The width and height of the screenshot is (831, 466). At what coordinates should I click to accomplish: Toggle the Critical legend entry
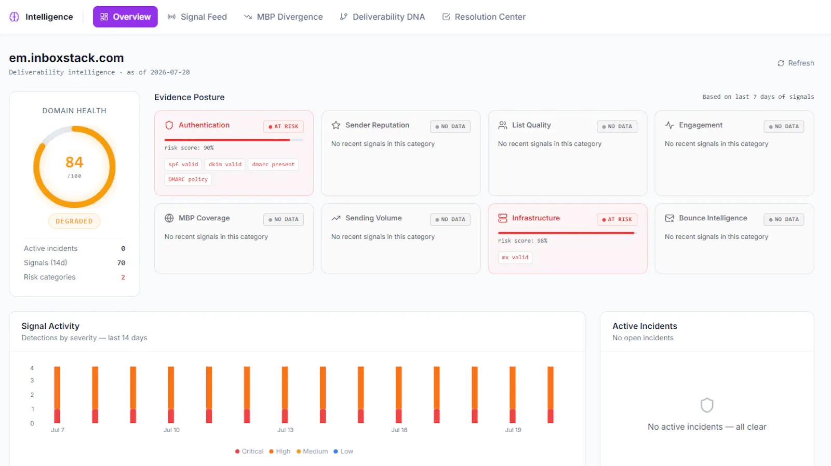(249, 451)
